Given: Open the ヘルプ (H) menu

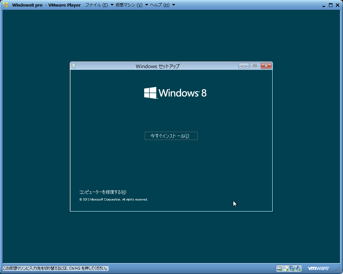Looking at the screenshot, I should (160, 5).
